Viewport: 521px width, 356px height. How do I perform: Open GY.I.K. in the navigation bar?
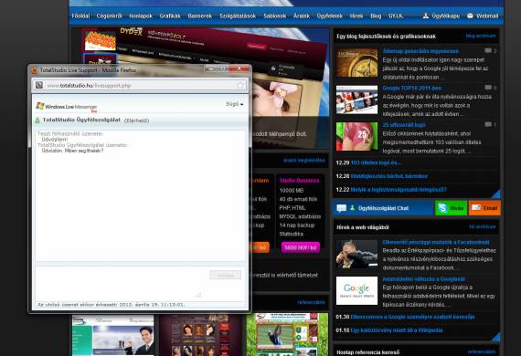point(396,16)
